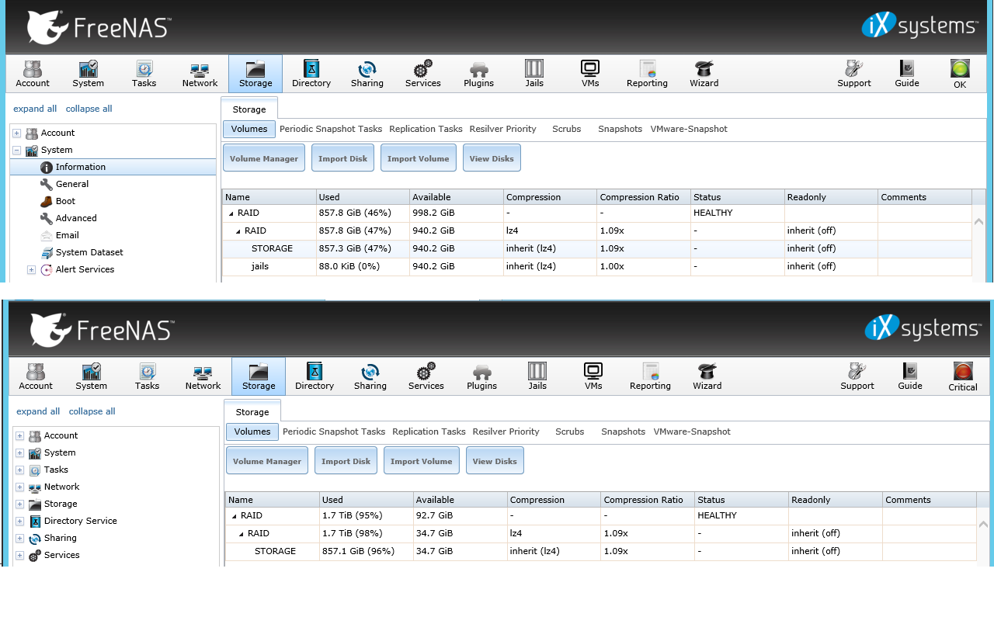Open System in the upper window toolbar

tap(89, 74)
